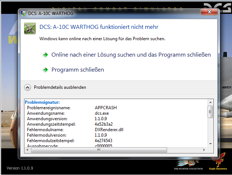
Task: Close the DCS: A-10C WARTHOG error dialog
Action: [209, 12]
